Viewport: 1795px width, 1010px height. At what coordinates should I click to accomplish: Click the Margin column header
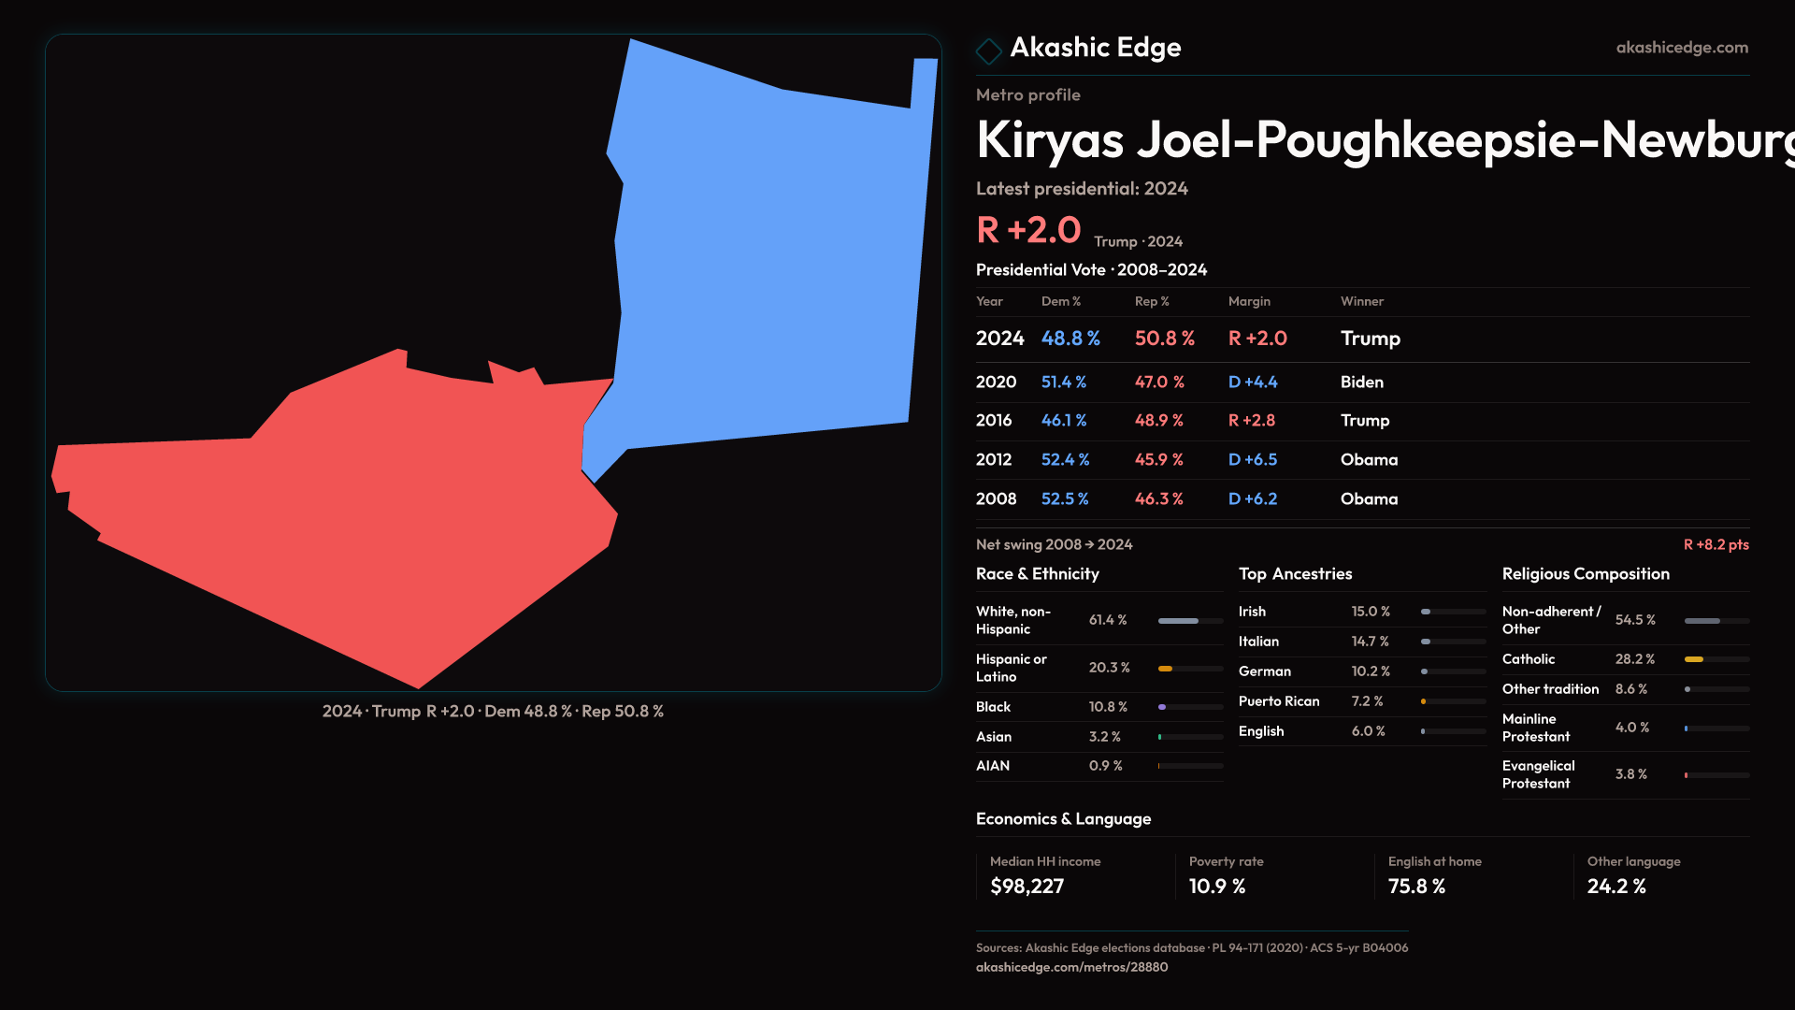(x=1249, y=301)
